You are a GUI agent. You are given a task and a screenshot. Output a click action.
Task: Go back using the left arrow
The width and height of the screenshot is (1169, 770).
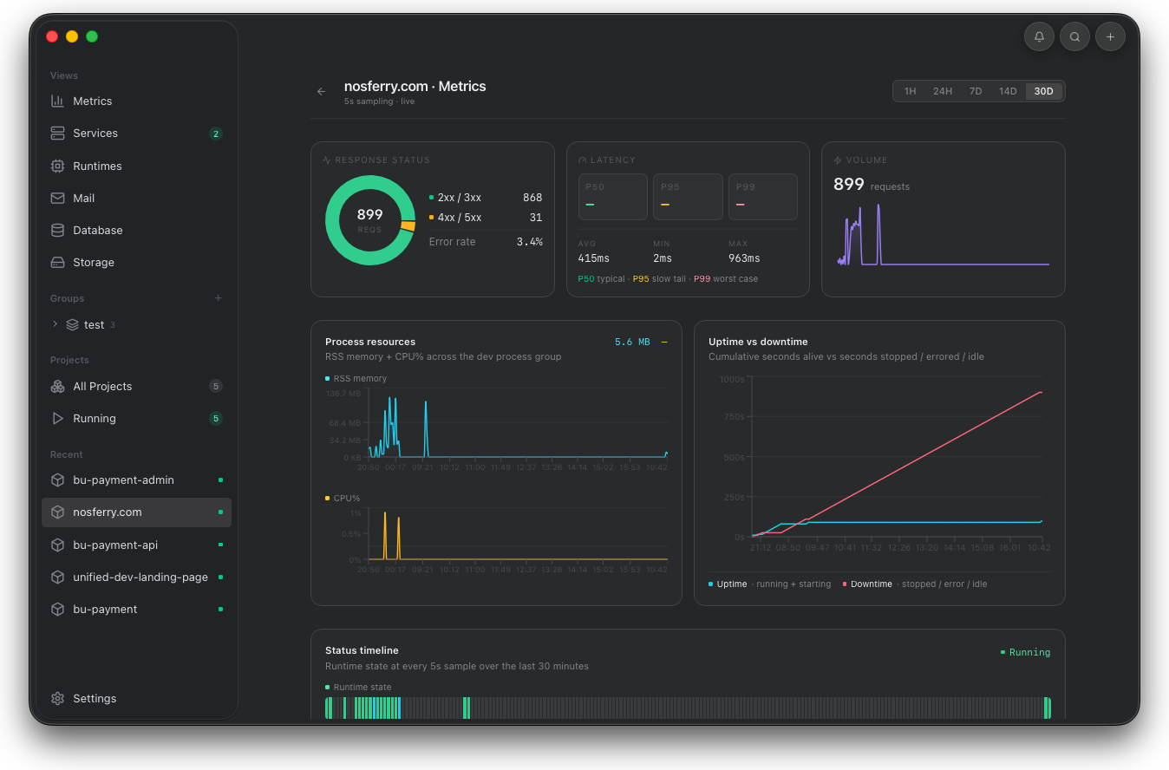(322, 91)
